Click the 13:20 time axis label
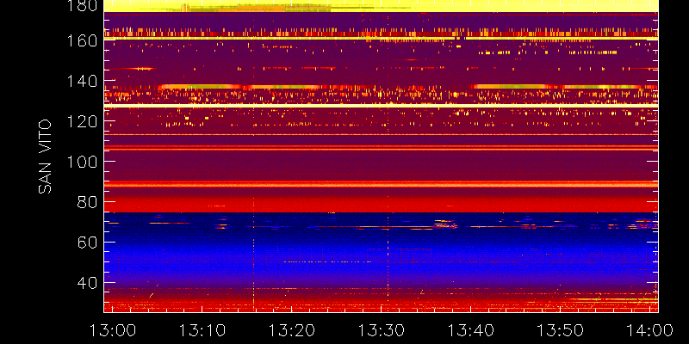 click(x=292, y=330)
